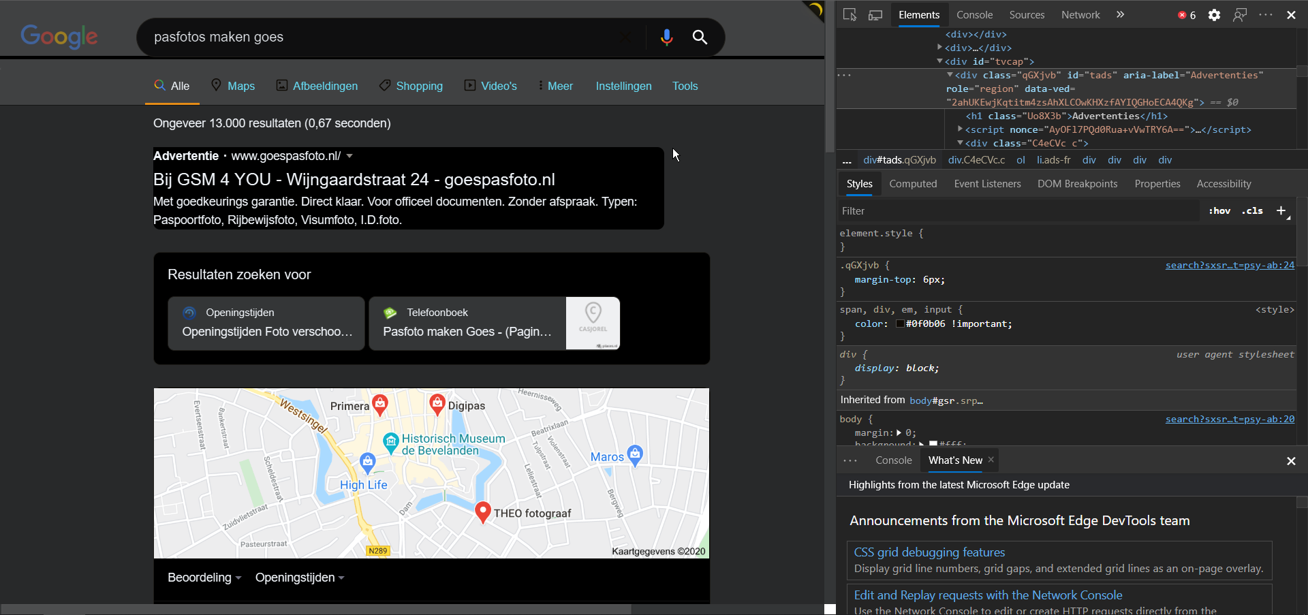This screenshot has width=1308, height=615.
Task: Select the DOM Breakpoints pane tab
Action: point(1077,184)
